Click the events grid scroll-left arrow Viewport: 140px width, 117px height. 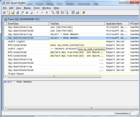pyautogui.click(x=6, y=77)
